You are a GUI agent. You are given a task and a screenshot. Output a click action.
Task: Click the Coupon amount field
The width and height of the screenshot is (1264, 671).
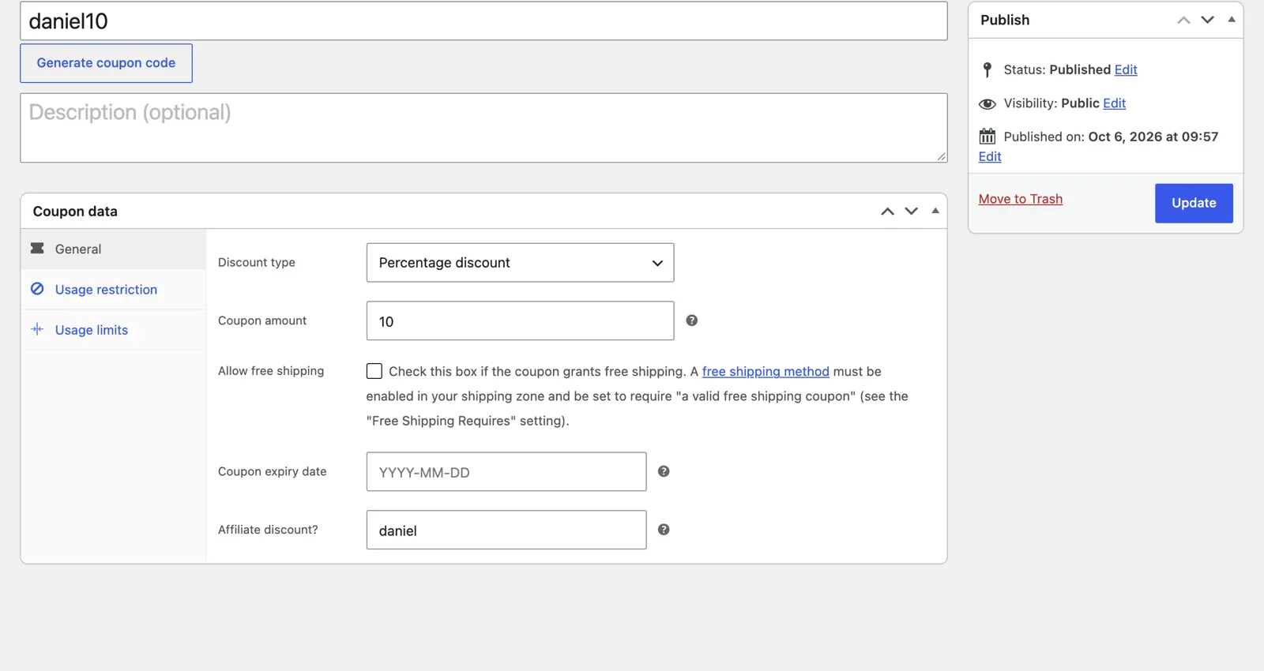point(520,321)
